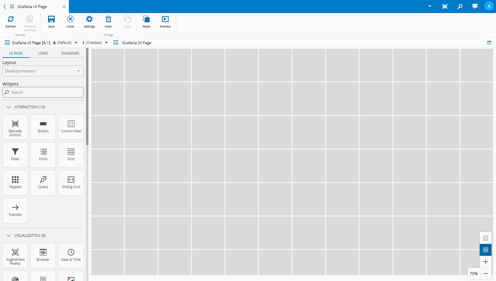Select the Button widget
Viewport: 496px width, 281px height.
[43, 127]
